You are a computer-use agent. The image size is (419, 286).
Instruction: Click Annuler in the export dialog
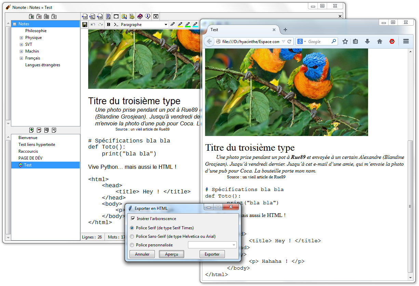point(142,254)
